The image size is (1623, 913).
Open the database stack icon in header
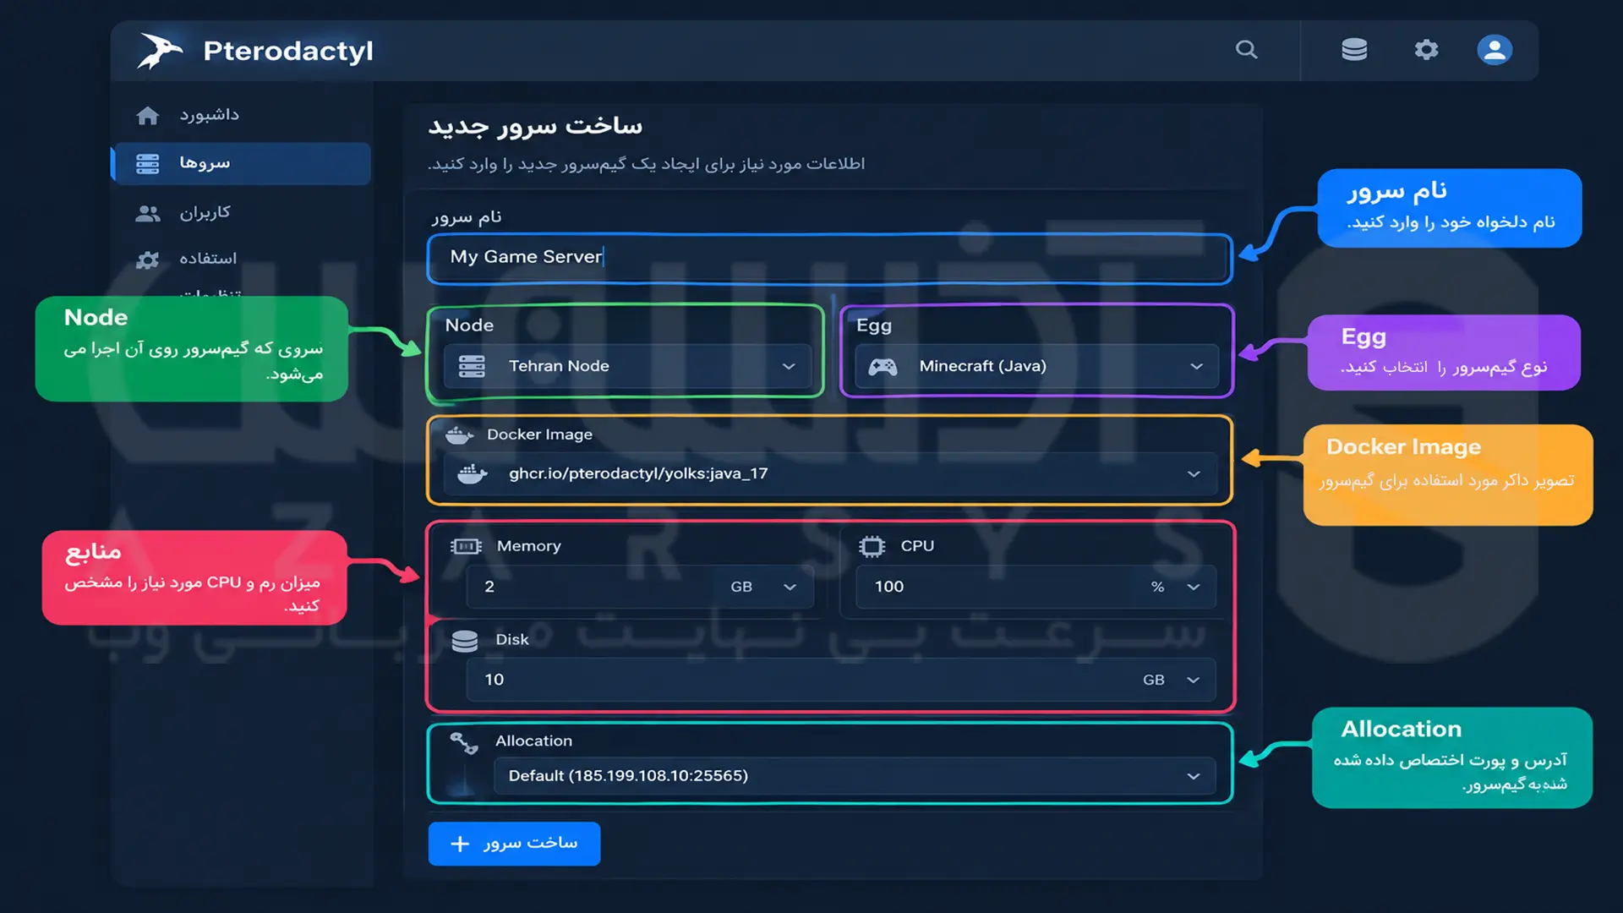[1354, 50]
